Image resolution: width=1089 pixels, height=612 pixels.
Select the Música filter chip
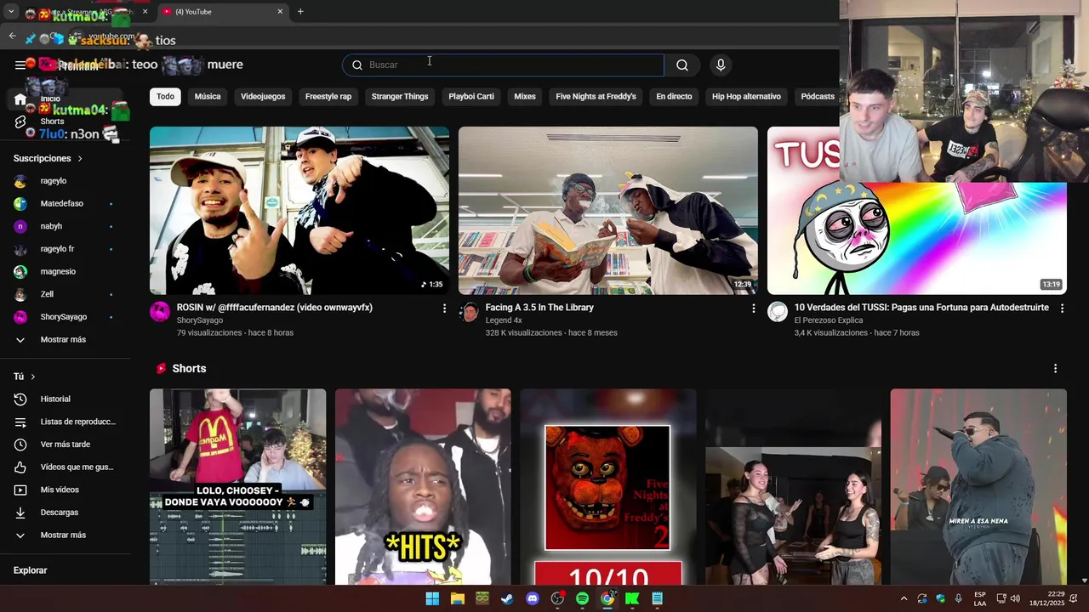coord(208,97)
